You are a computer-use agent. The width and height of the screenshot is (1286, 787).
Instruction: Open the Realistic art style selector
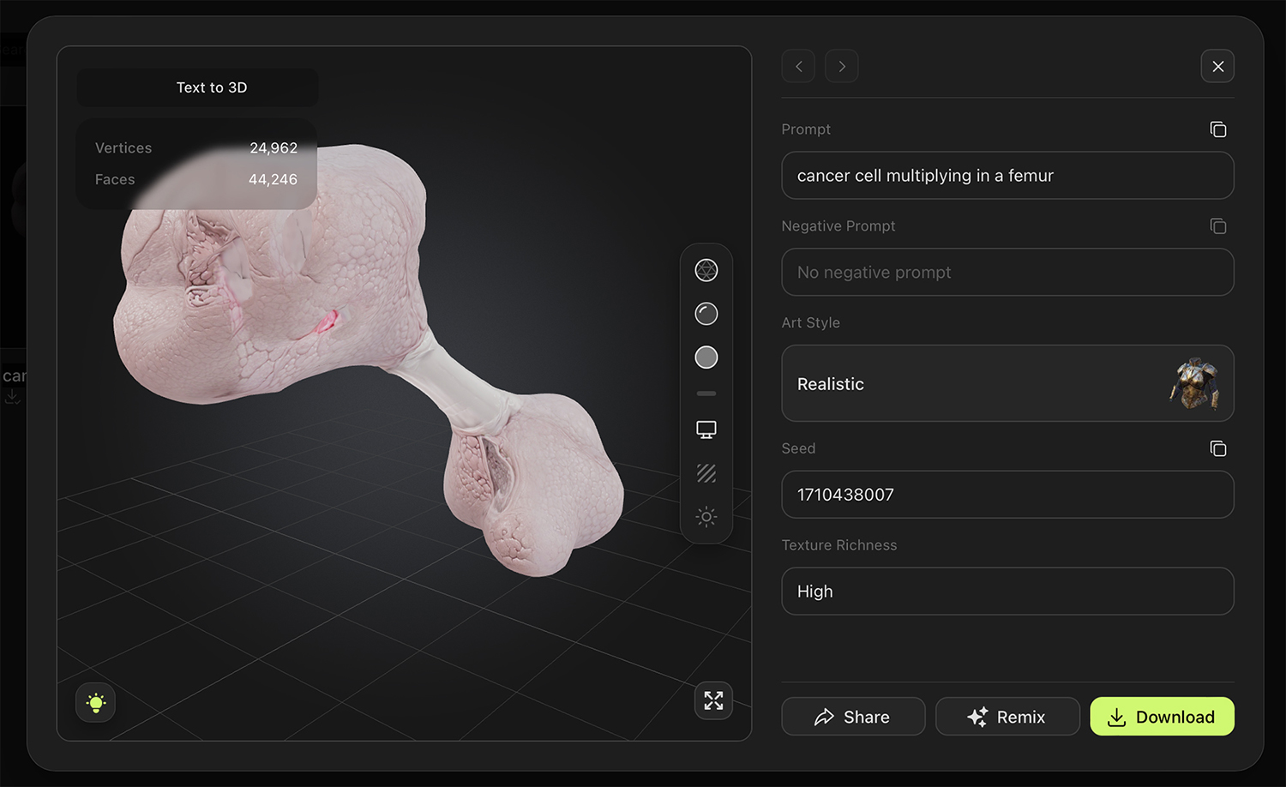1007,383
